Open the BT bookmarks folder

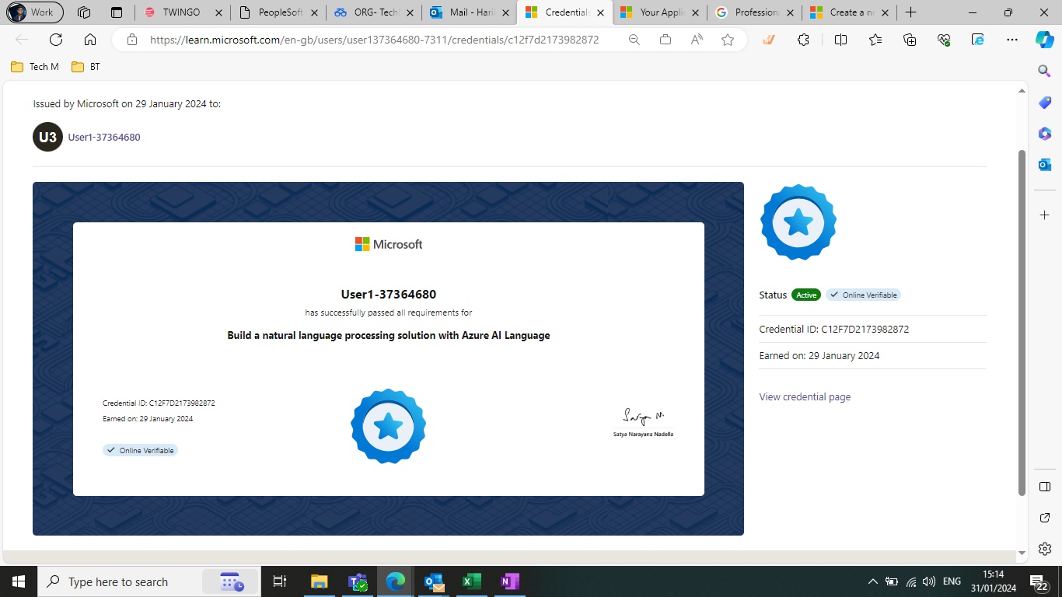pos(86,67)
